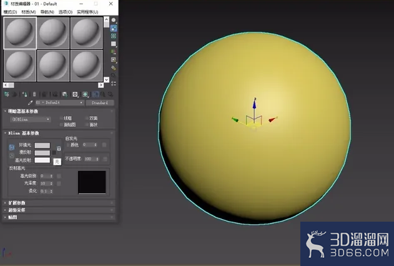Click the Reset Map/Material trash icon

[34, 94]
